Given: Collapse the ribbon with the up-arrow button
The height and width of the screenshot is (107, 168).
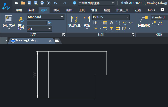Looking at the screenshot, I should 162,9.
